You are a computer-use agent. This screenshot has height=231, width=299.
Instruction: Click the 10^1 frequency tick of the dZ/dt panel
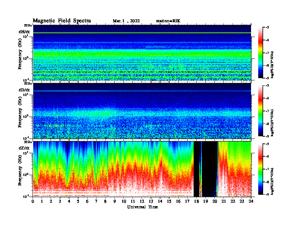[x=25, y=152]
